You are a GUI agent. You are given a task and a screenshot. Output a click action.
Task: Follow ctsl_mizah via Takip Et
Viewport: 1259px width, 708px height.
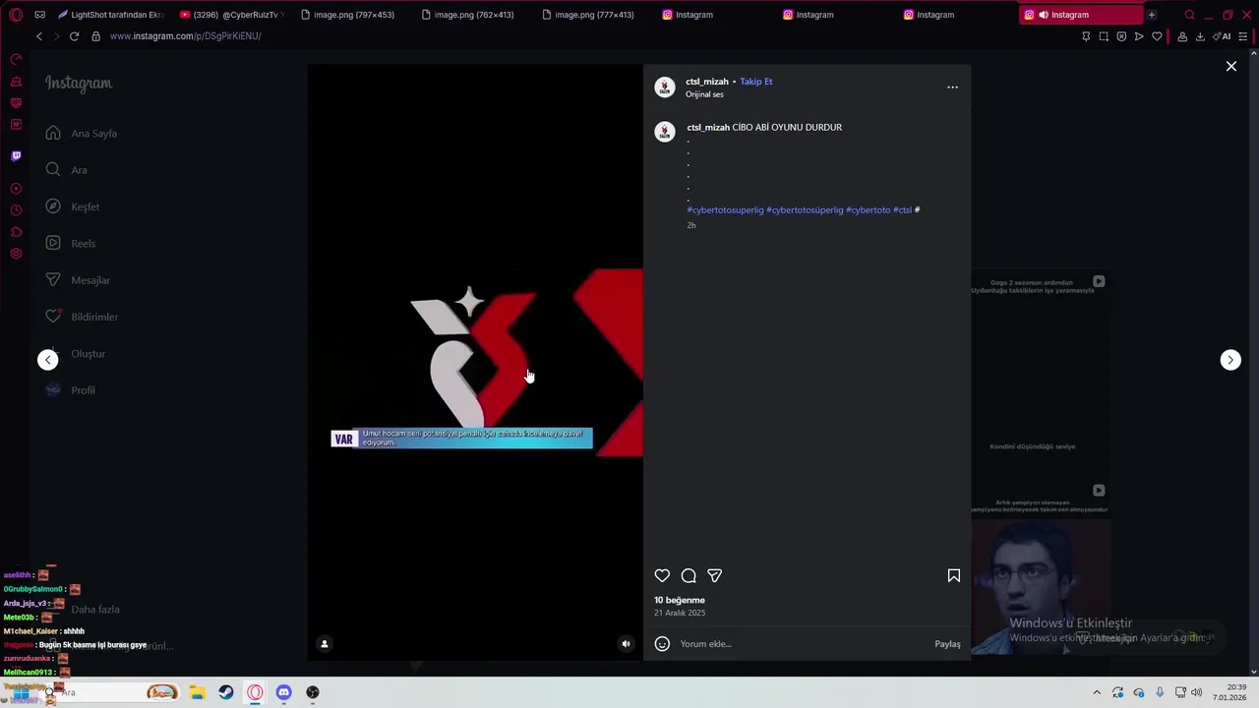[756, 82]
